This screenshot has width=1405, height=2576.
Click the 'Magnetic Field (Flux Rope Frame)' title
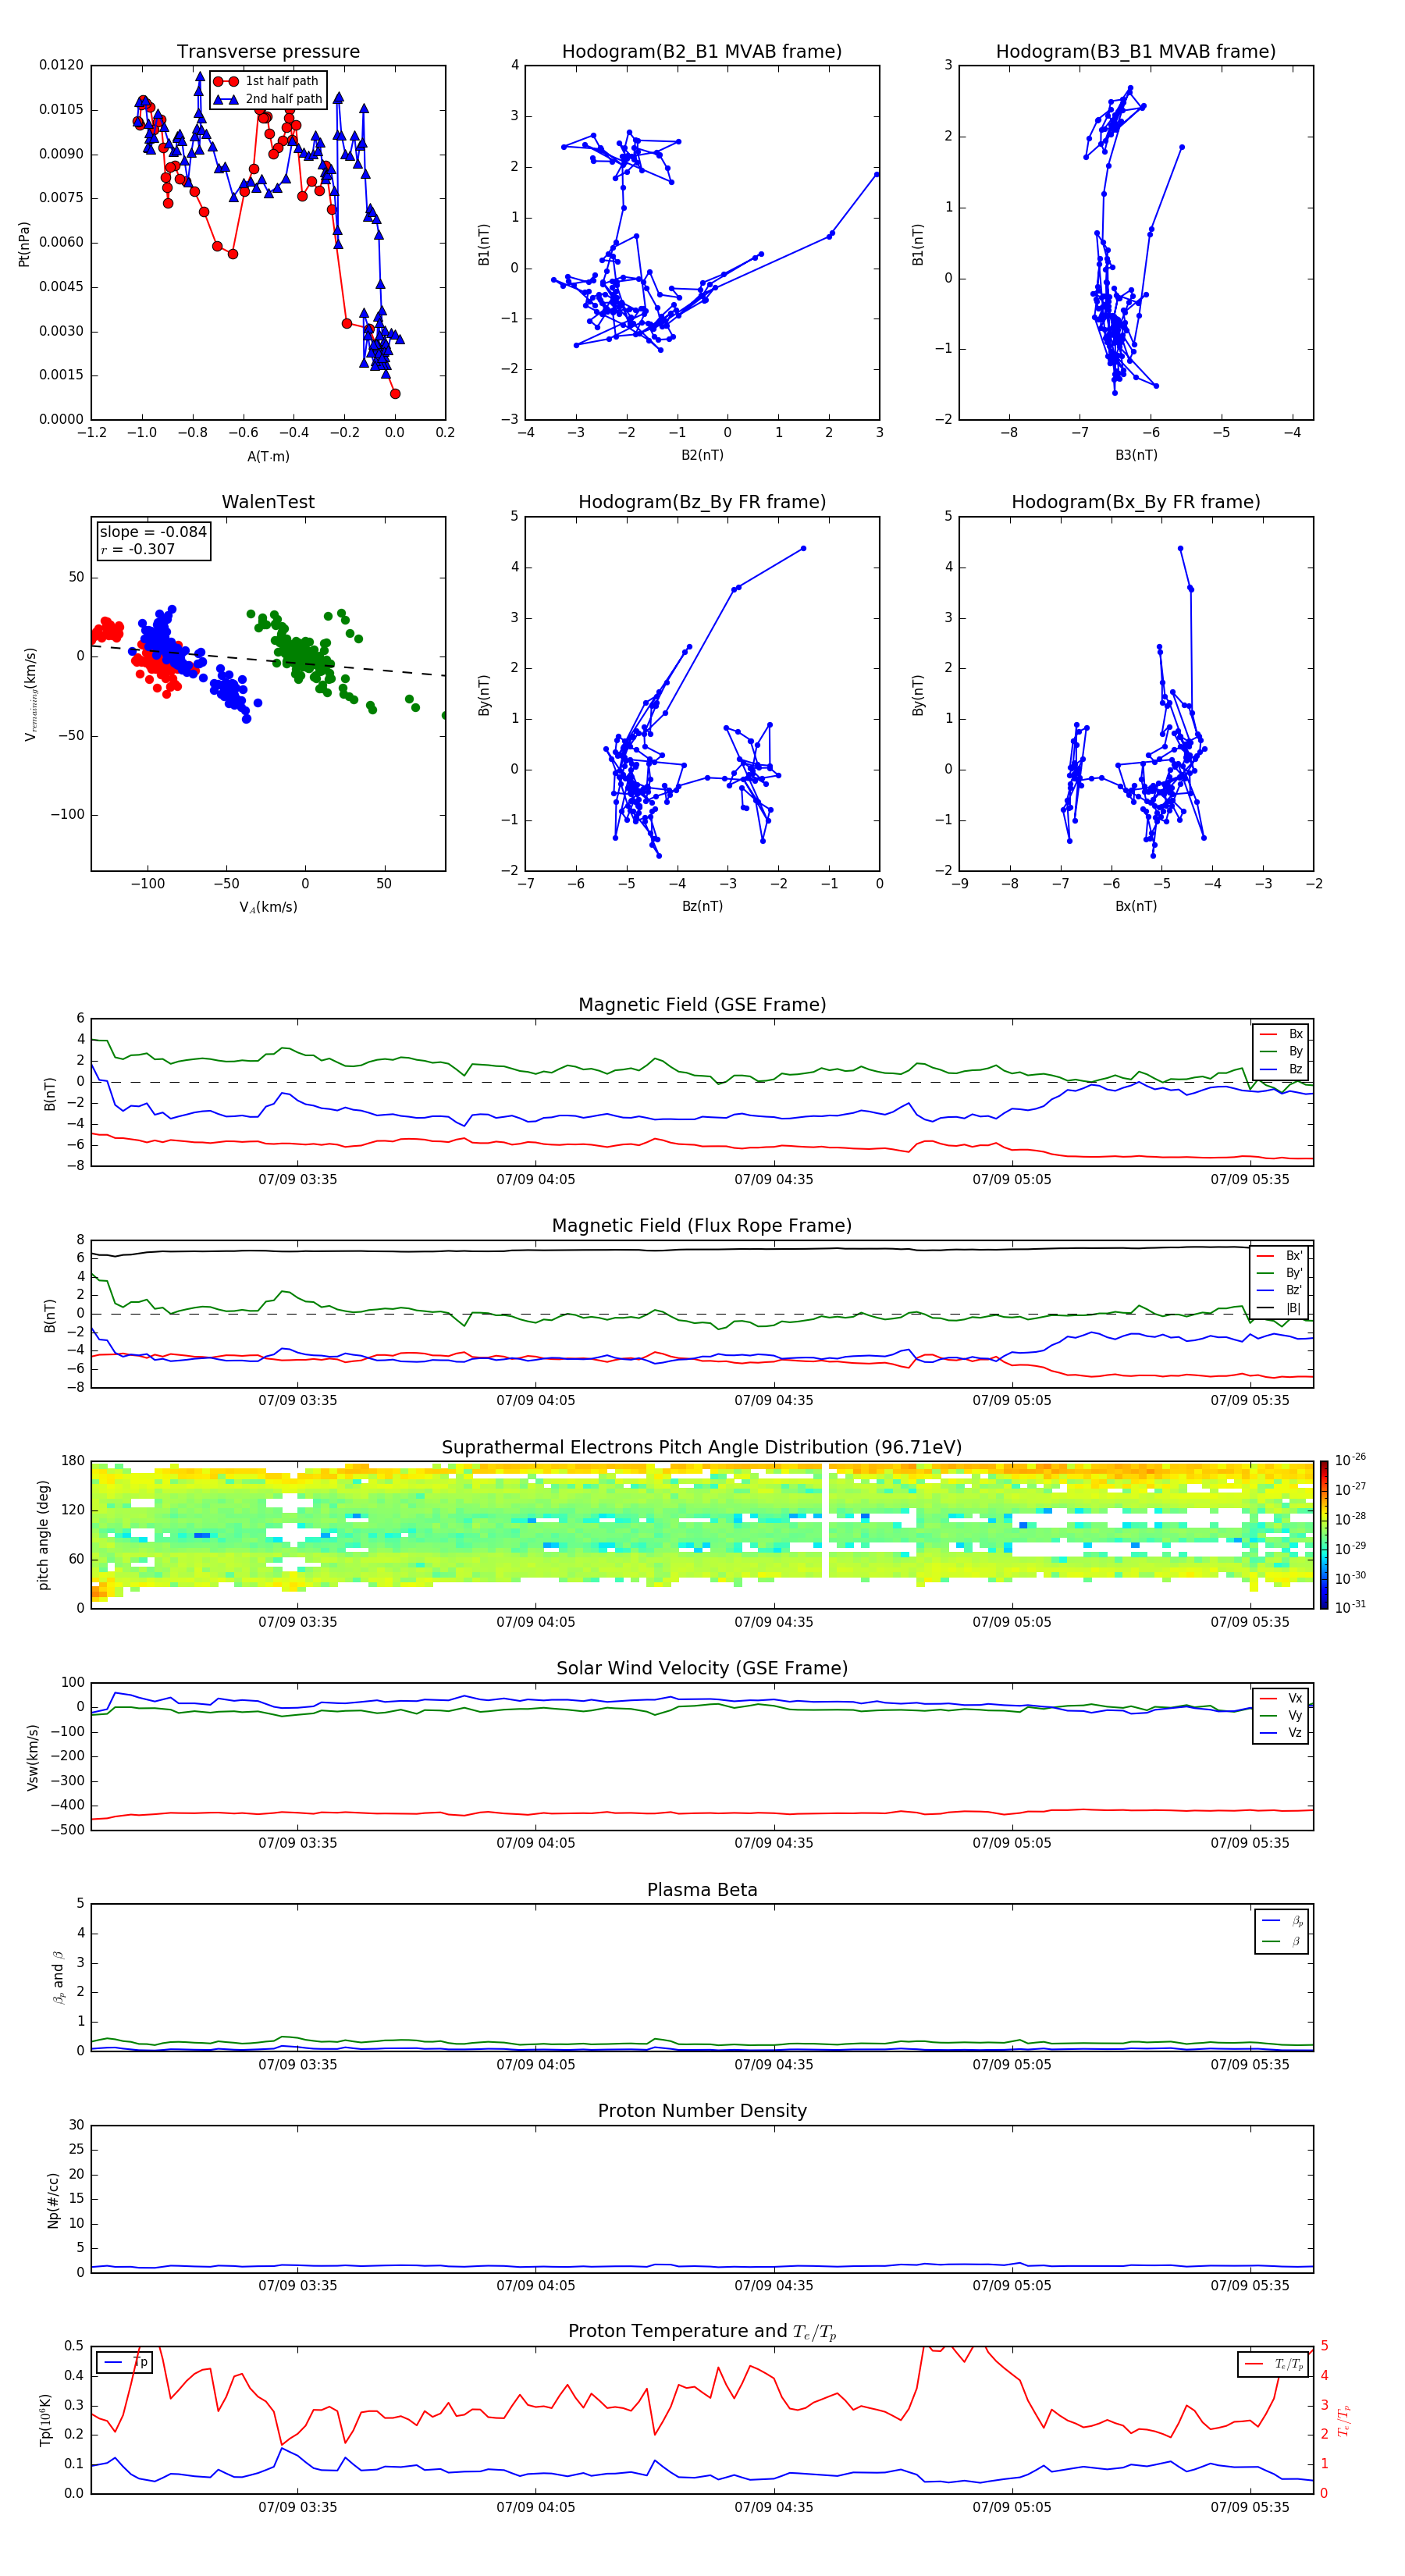702,1225
